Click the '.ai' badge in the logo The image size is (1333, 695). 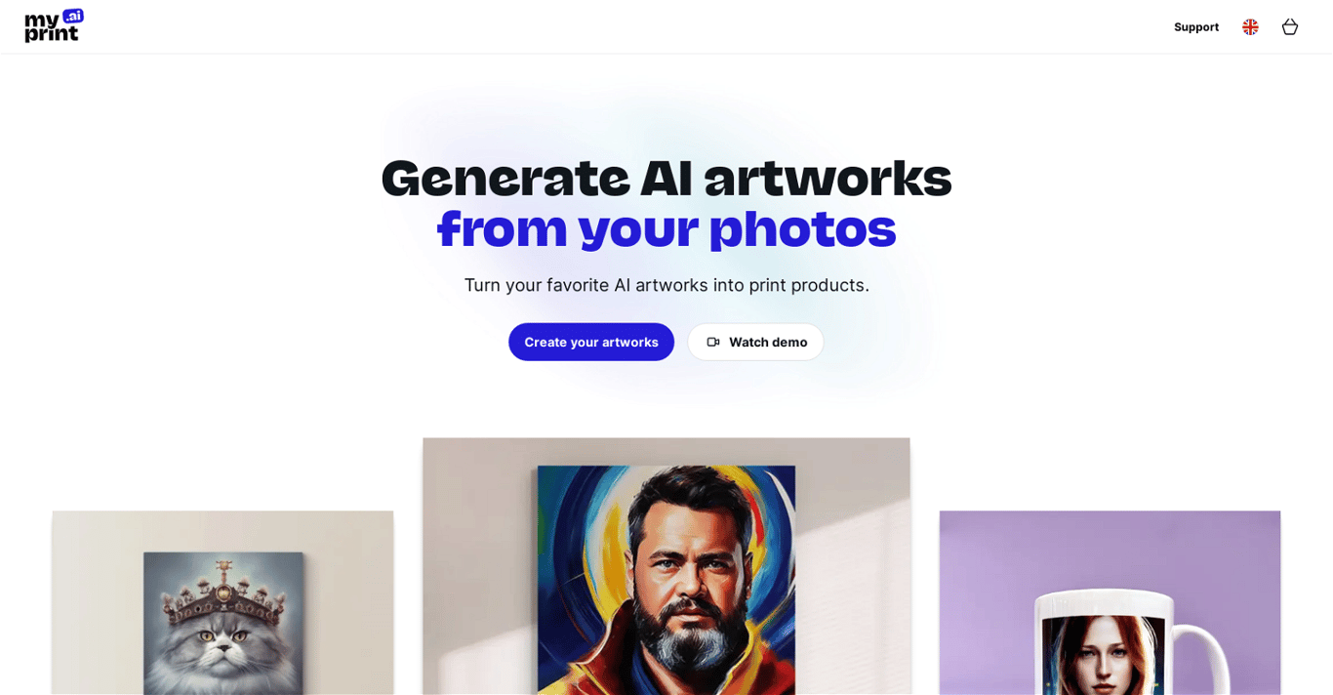[x=73, y=16]
